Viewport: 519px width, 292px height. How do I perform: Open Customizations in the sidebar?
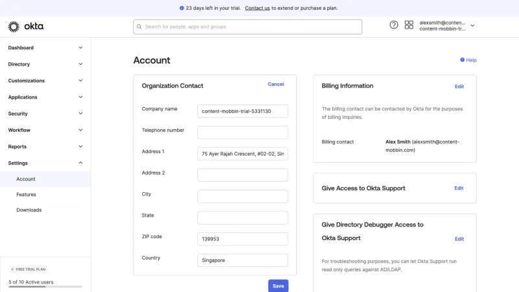pyautogui.click(x=26, y=80)
